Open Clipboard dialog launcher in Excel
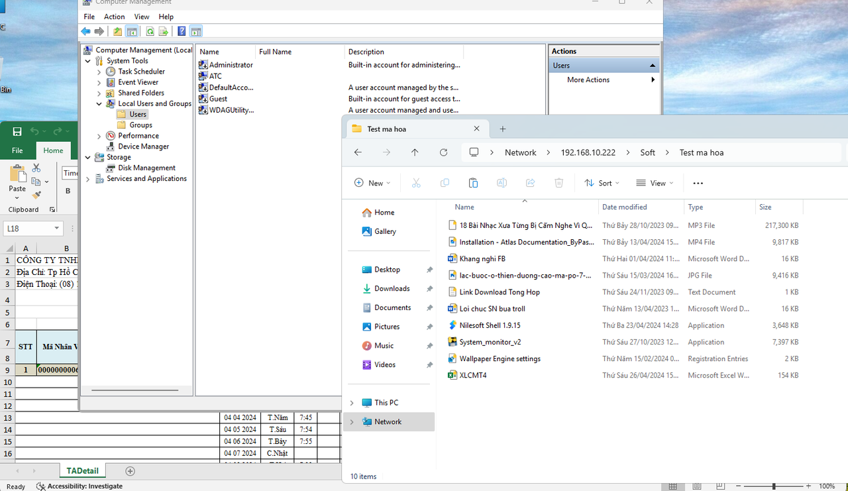848x491 pixels. point(52,209)
